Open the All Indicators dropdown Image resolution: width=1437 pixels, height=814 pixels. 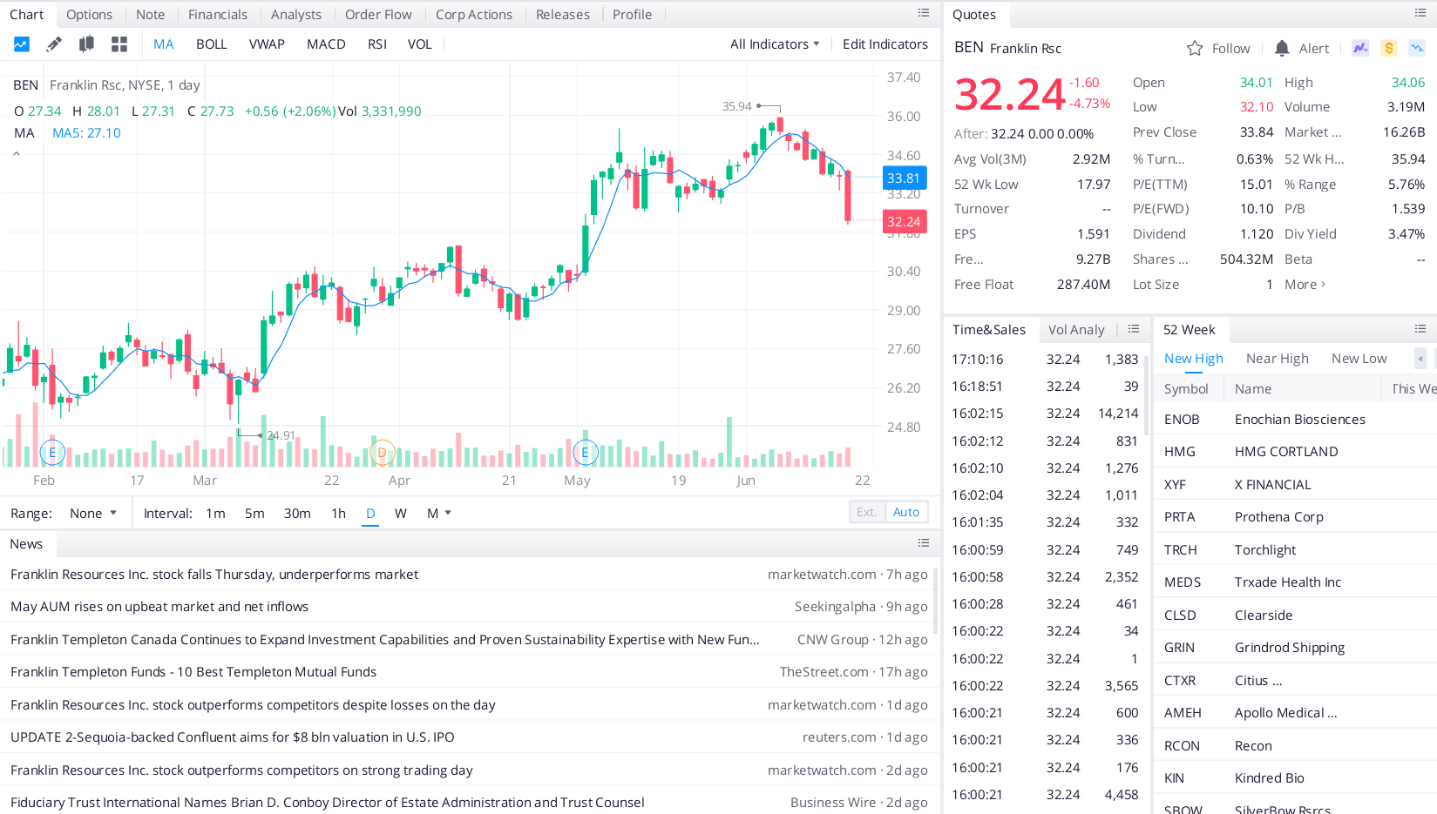[775, 44]
